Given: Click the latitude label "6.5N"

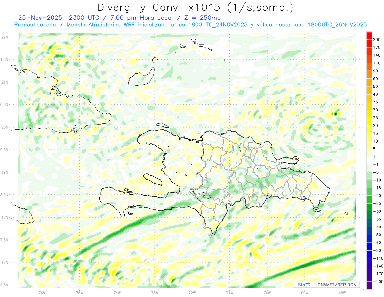Looking at the screenshot, I should point(4,285).
